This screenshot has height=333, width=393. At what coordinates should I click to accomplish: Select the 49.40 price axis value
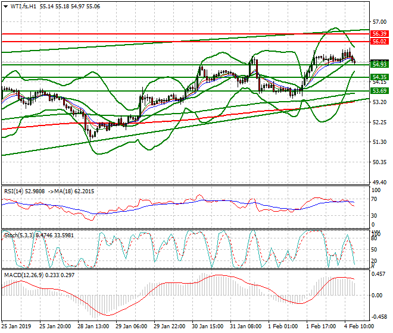[379, 183]
